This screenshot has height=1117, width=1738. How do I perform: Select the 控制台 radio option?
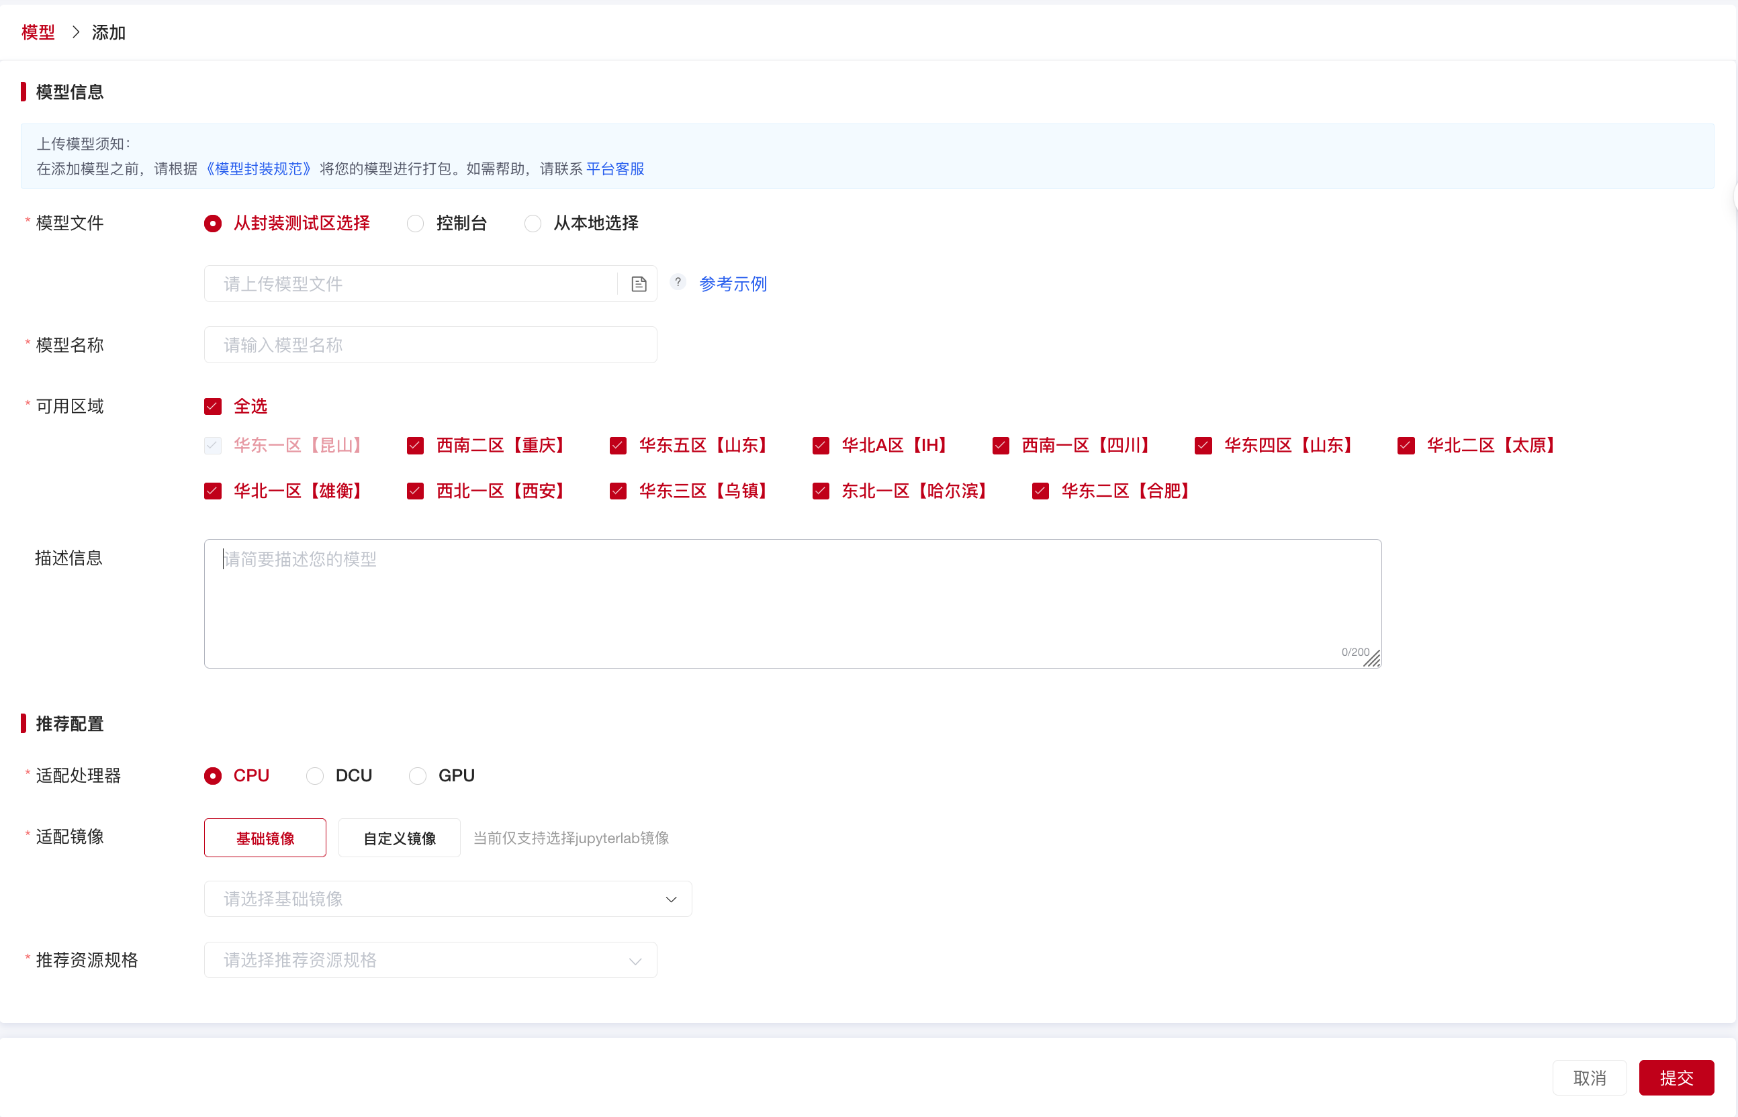coord(415,224)
